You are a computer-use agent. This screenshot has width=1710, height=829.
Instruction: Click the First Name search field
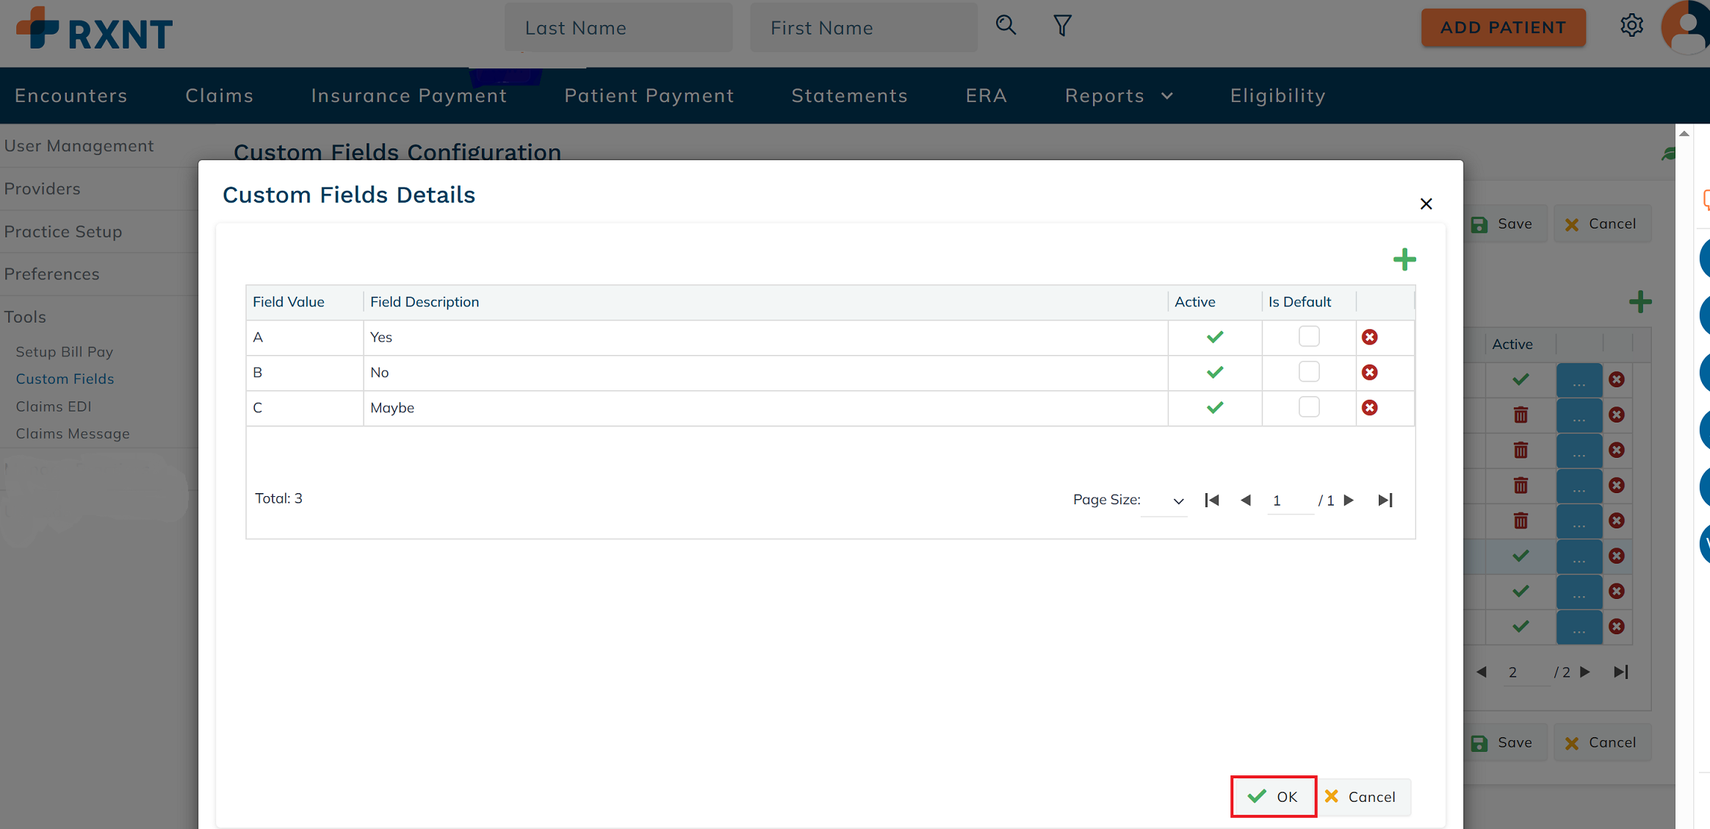click(864, 28)
